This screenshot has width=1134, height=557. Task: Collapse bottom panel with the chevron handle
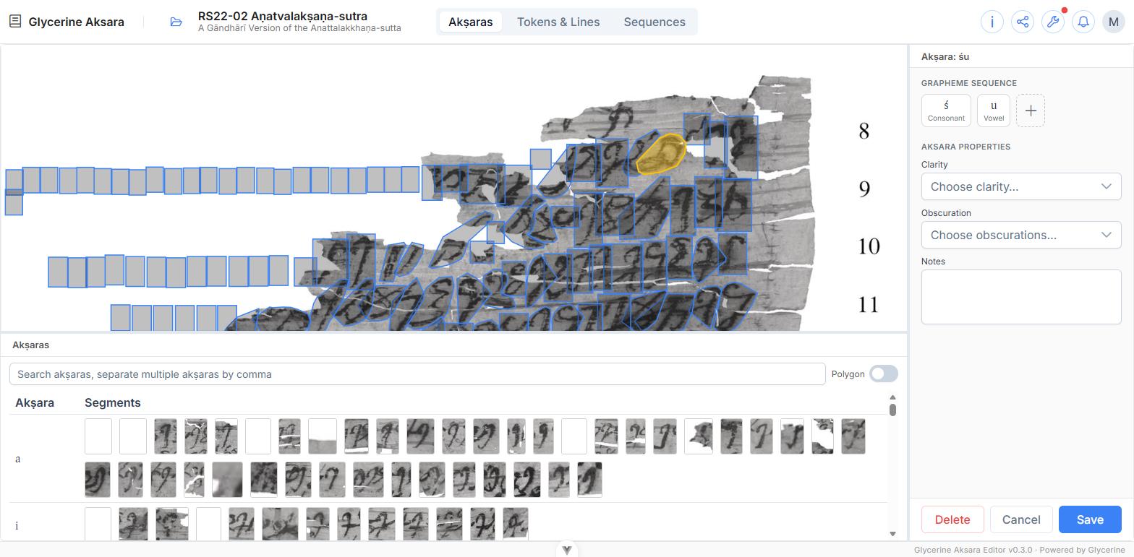pos(567,550)
